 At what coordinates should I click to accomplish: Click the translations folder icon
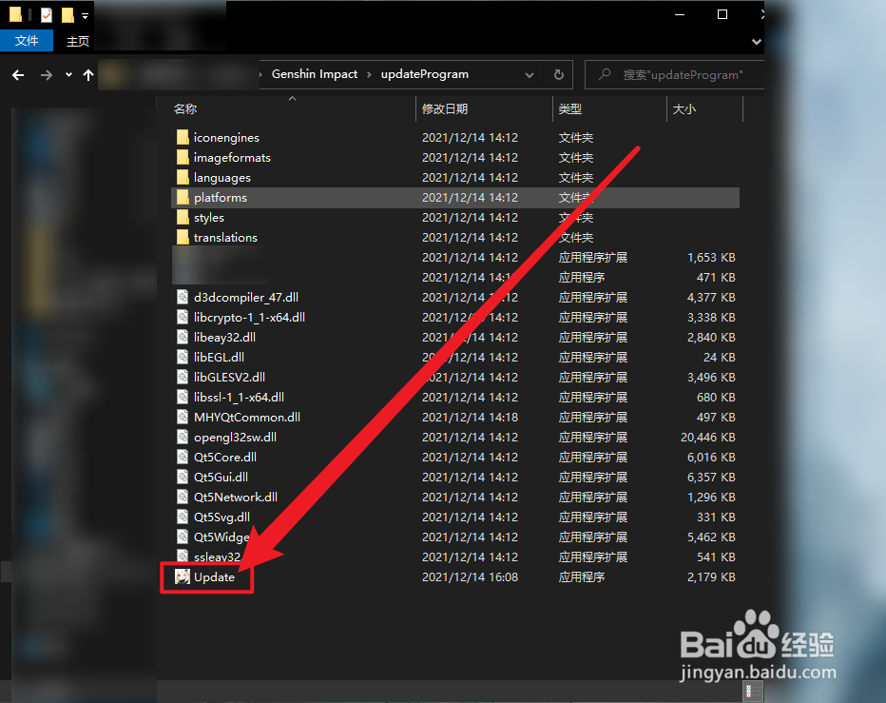tap(183, 237)
